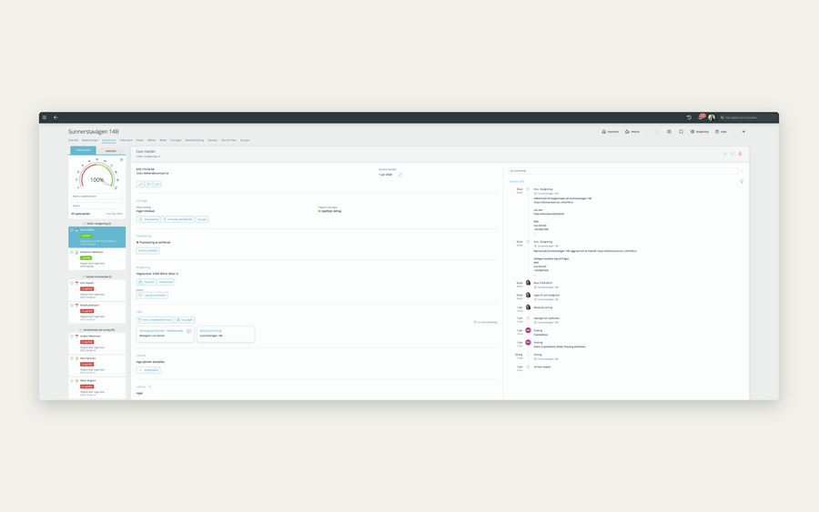Screen dimensions: 819x512
Task: Open the Status filter dropdown
Action: (x=96, y=206)
